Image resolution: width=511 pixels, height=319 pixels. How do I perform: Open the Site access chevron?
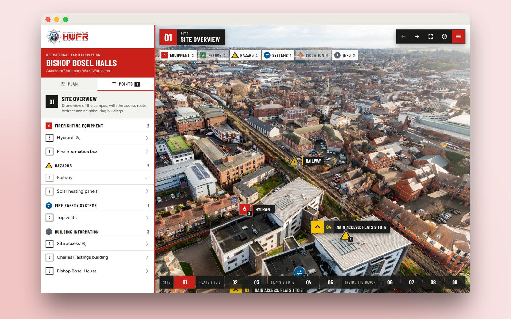tap(147, 244)
